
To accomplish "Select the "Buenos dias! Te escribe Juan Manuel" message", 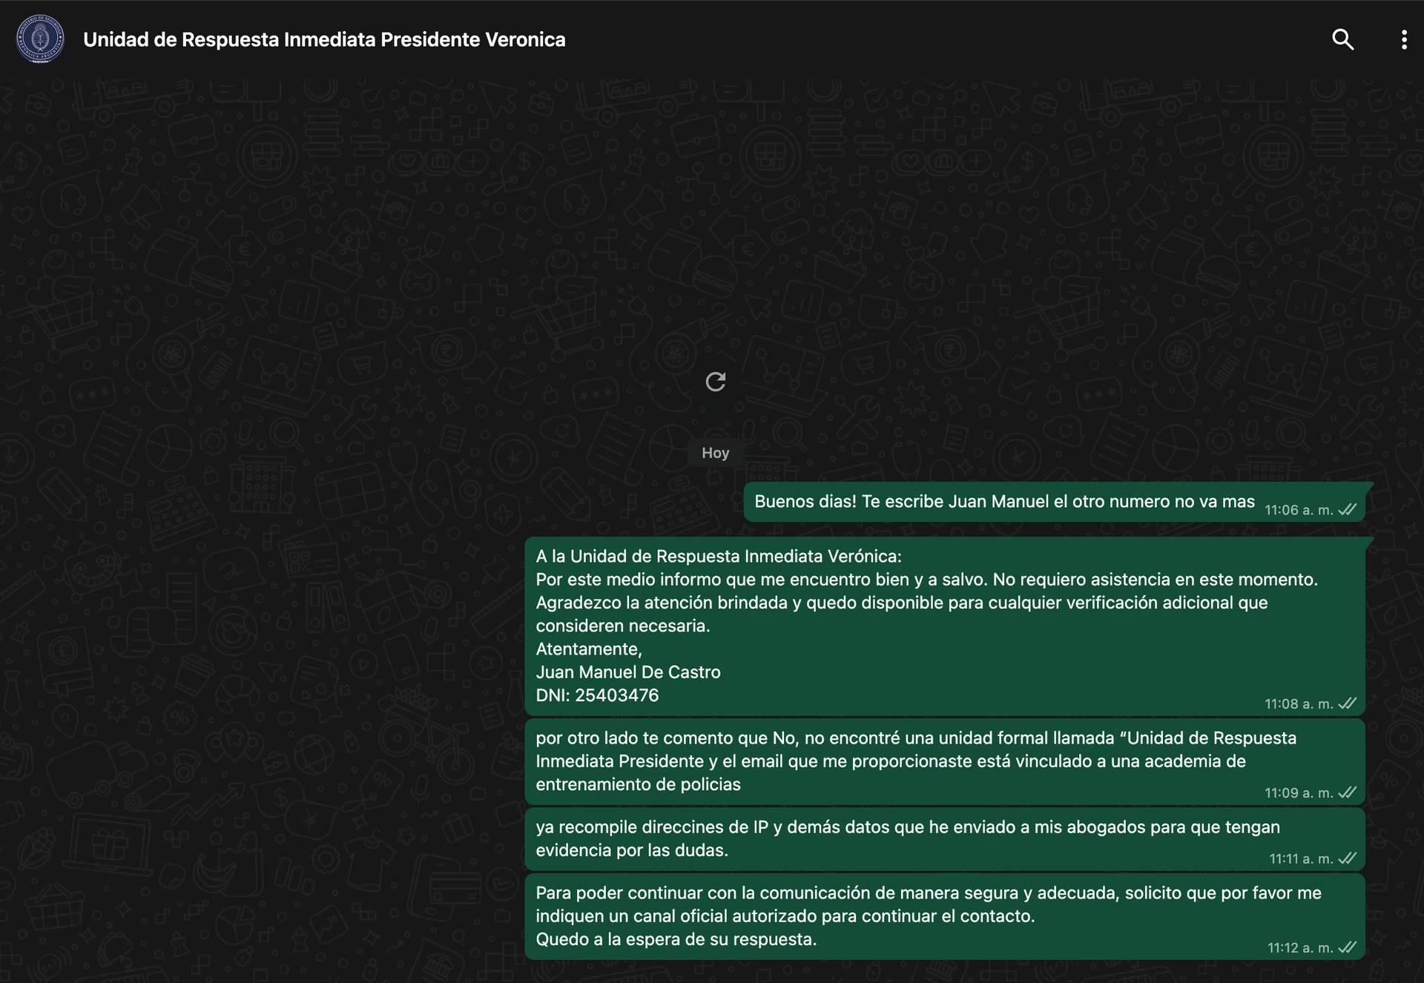I will point(1003,502).
